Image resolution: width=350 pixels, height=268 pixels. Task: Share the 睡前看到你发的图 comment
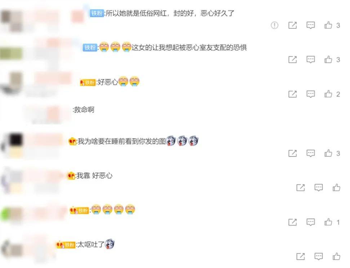tap(292, 154)
